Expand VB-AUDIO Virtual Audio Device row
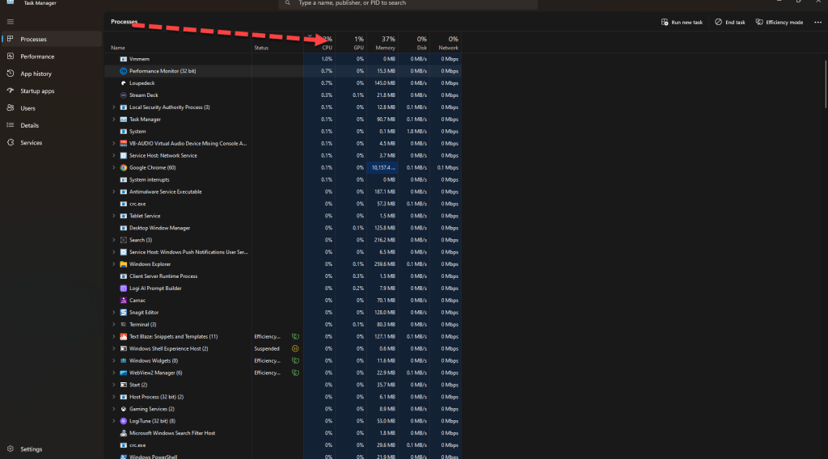The height and width of the screenshot is (459, 828). (113, 144)
